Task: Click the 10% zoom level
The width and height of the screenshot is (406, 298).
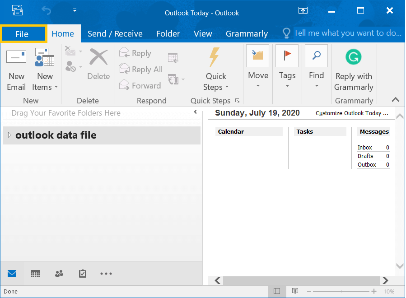Action: pyautogui.click(x=389, y=292)
